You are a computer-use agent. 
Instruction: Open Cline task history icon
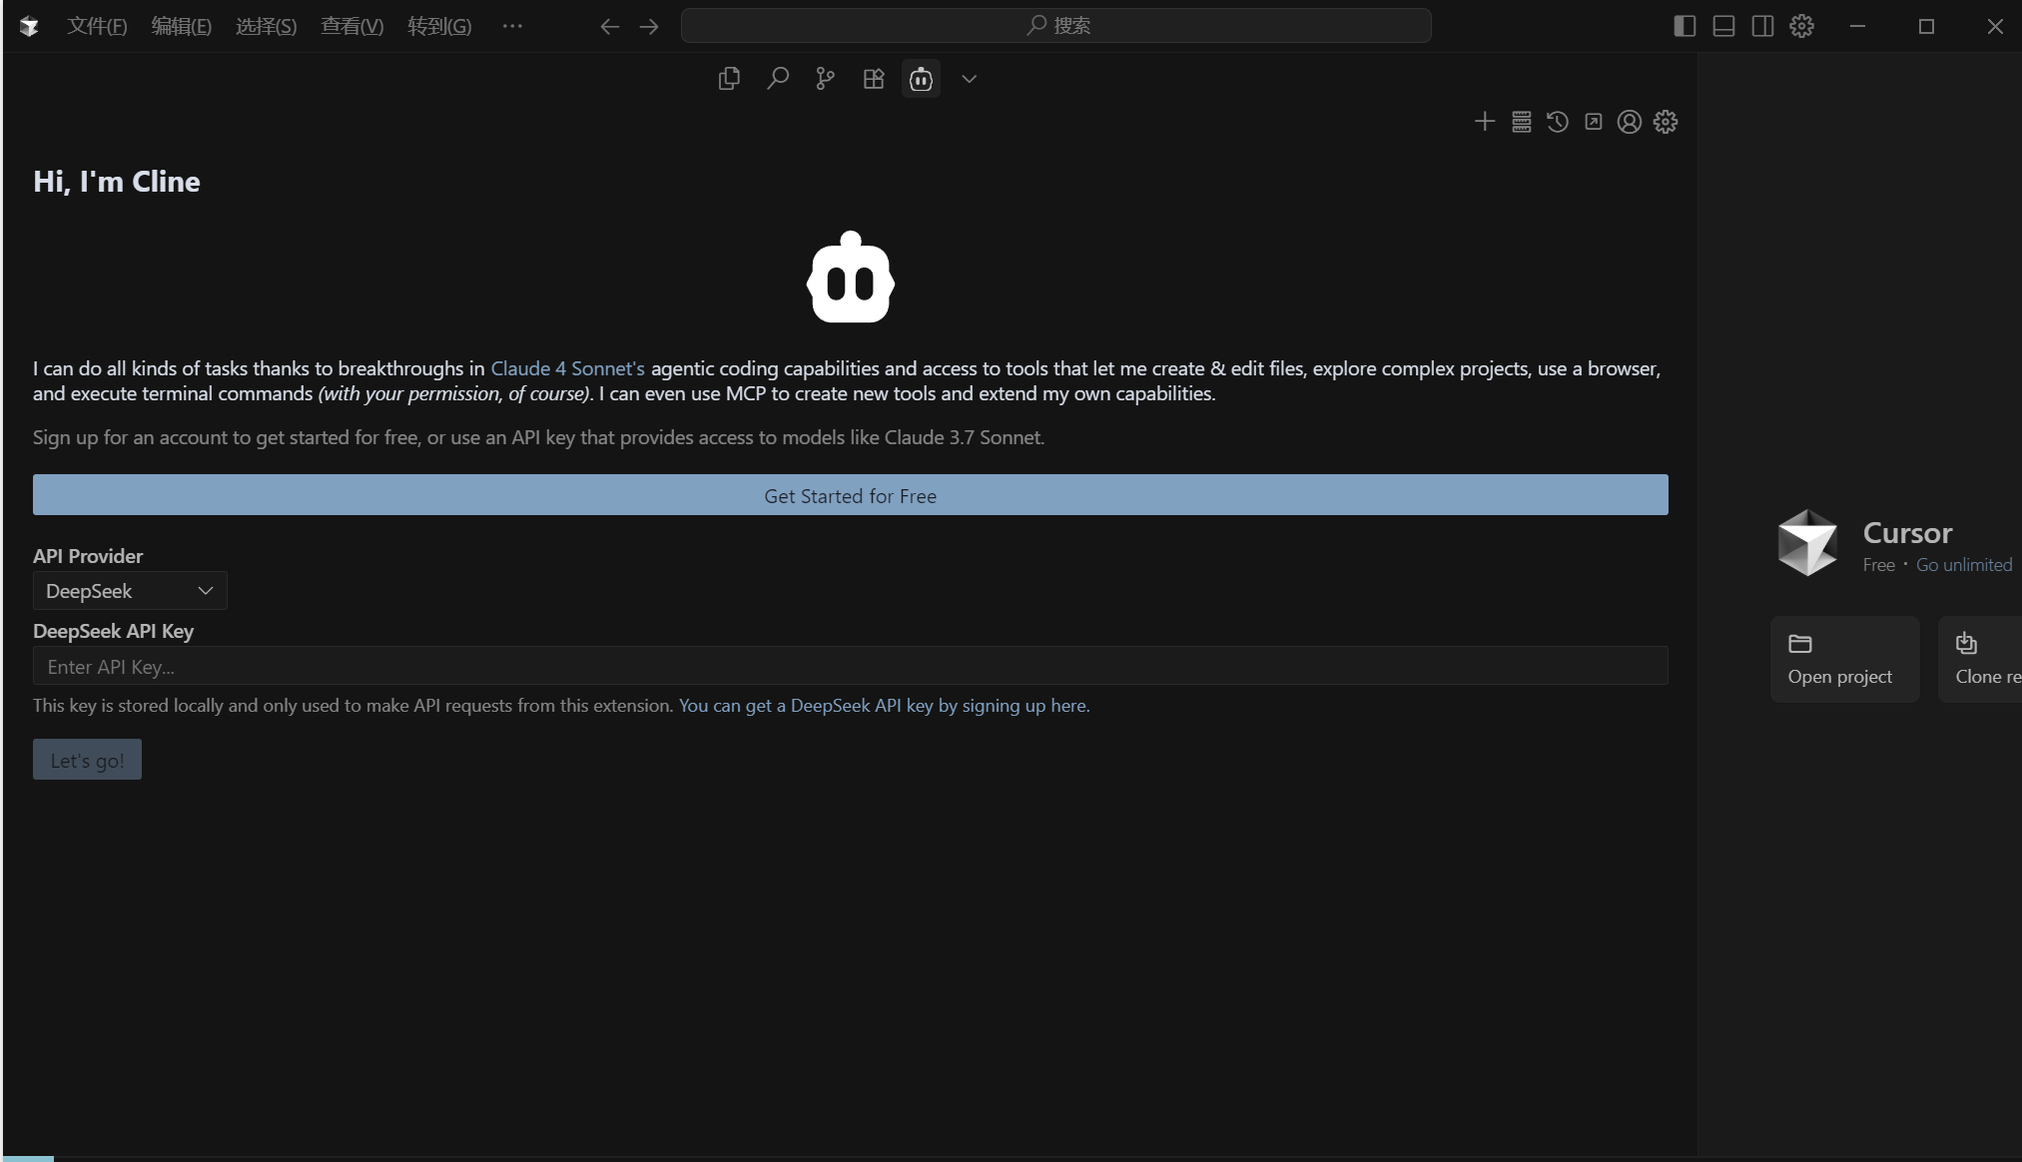(1557, 122)
